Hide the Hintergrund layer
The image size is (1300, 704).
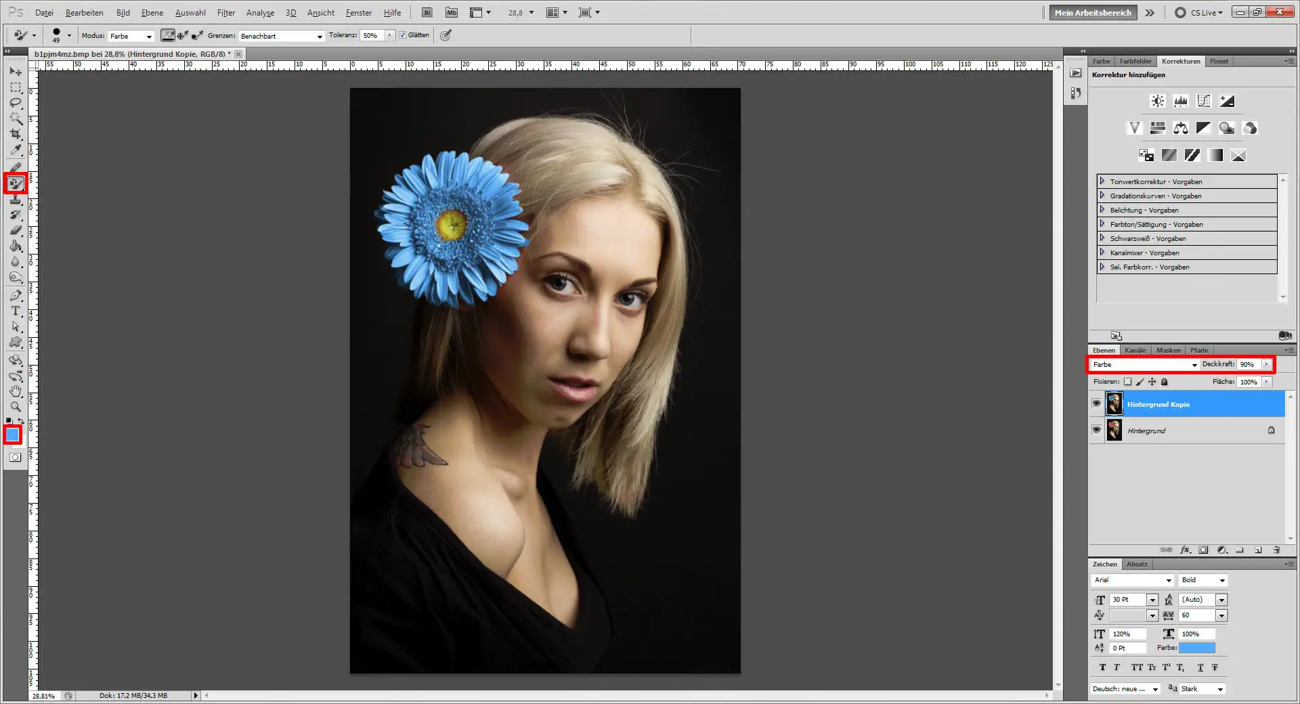[1097, 431]
